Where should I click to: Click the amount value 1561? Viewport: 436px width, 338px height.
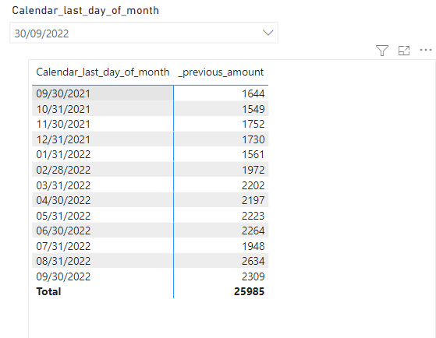pos(253,154)
